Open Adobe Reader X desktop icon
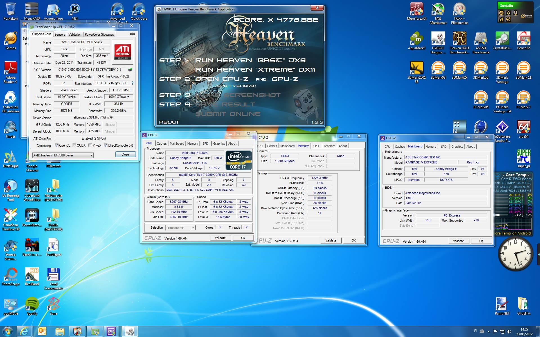This screenshot has width=540, height=337. click(x=10, y=72)
